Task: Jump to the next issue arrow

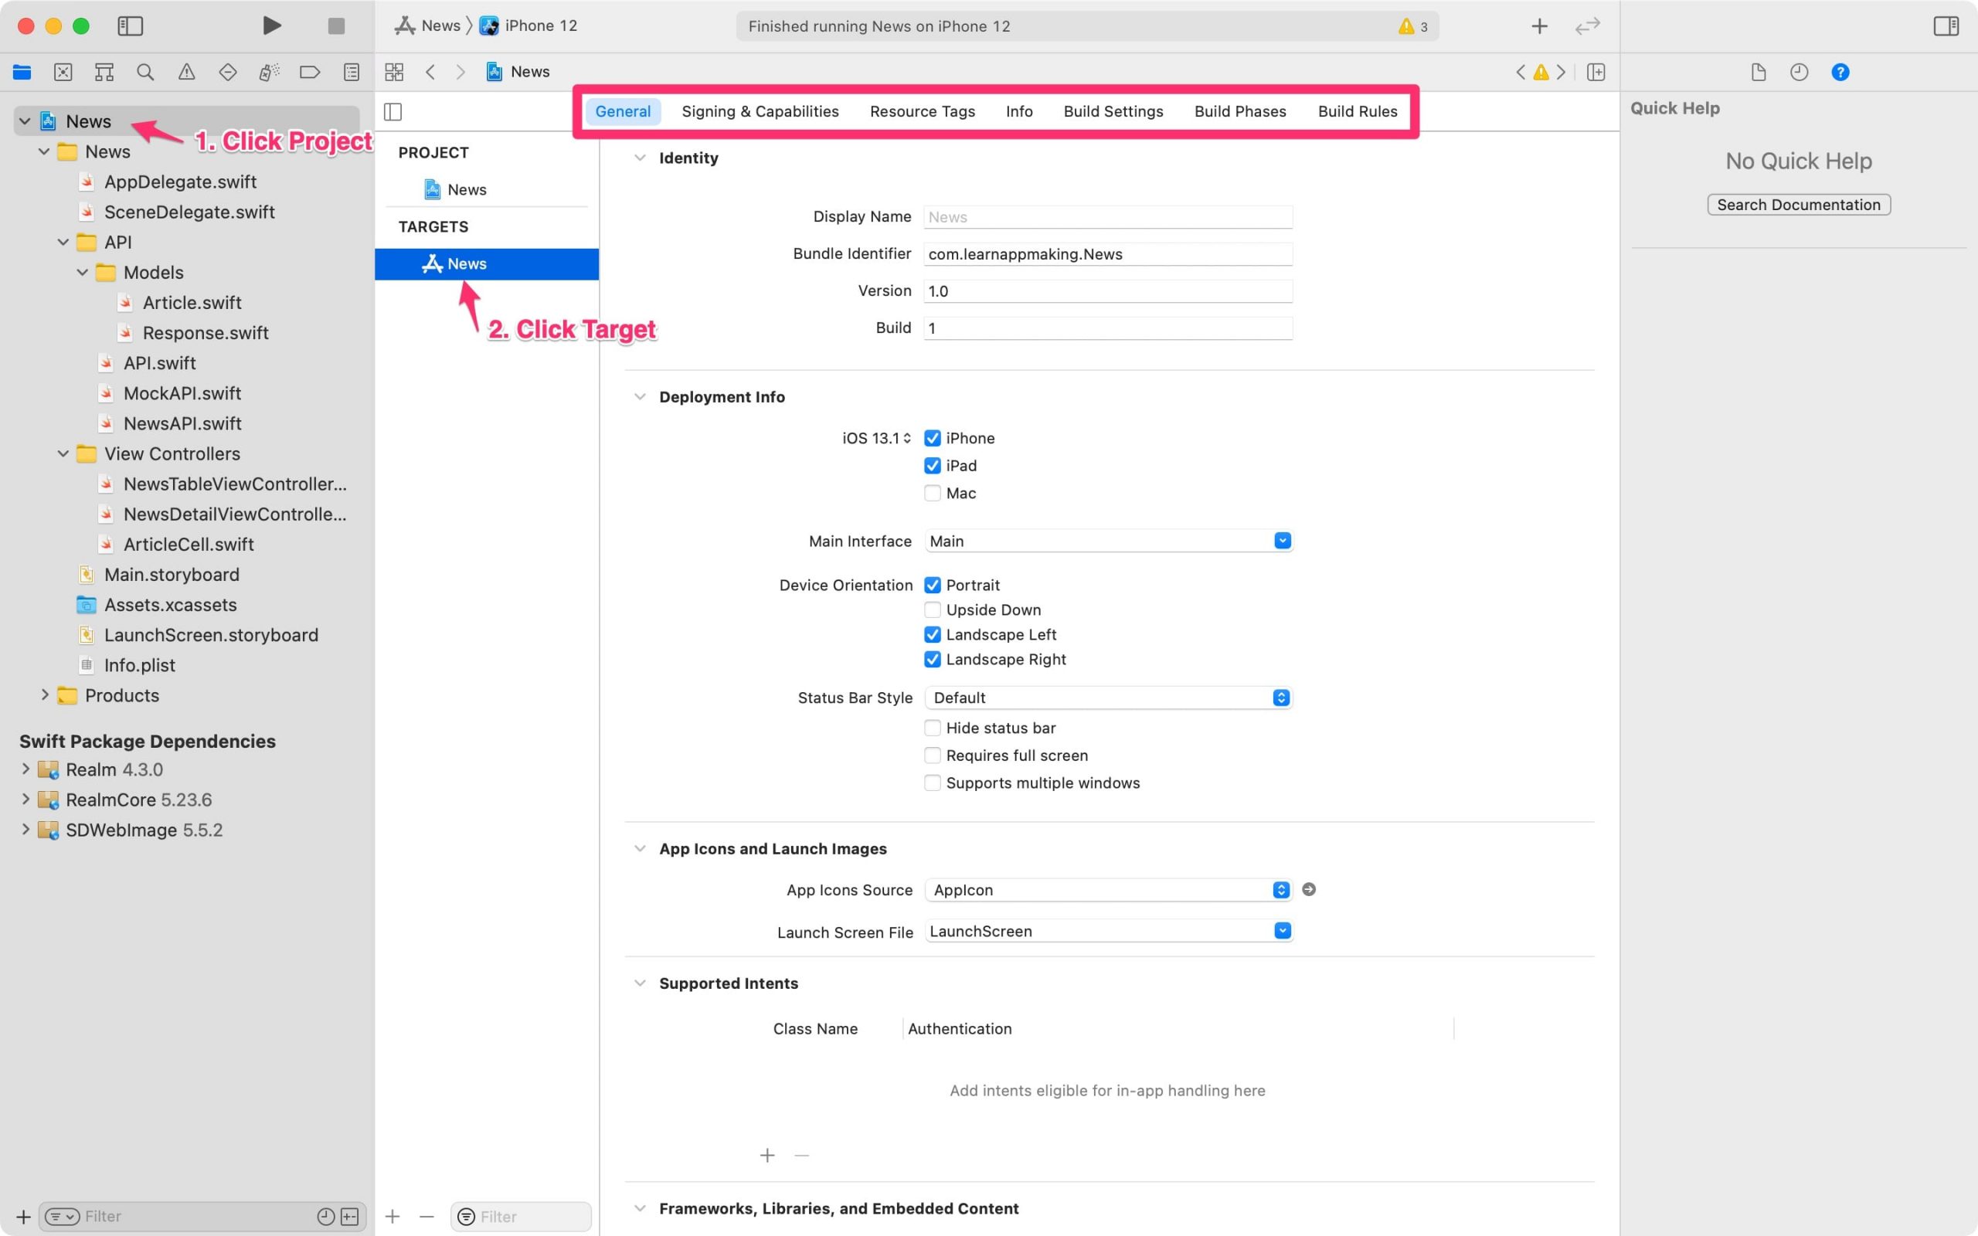Action: click(x=1561, y=72)
